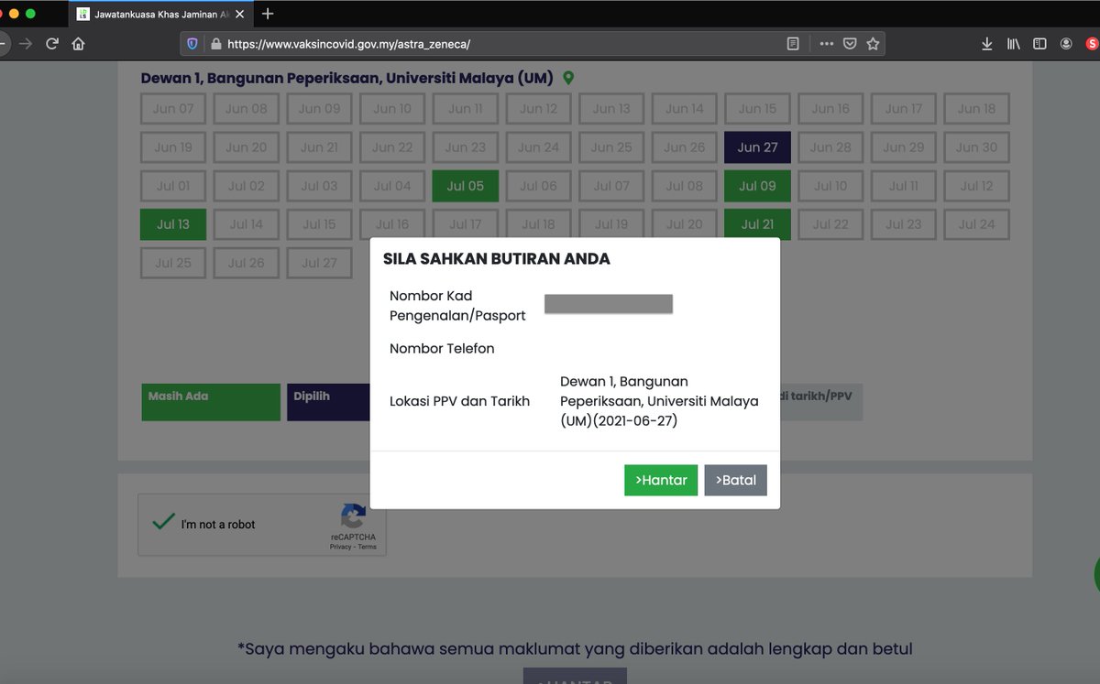Click the tracking protection shield icon

click(192, 43)
